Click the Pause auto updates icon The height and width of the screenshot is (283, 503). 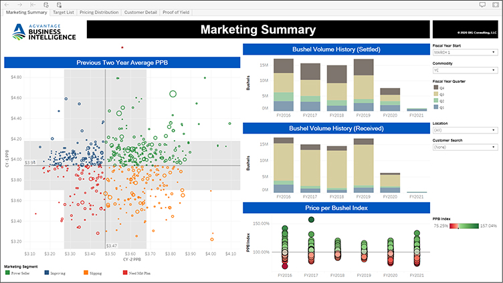tap(59, 5)
